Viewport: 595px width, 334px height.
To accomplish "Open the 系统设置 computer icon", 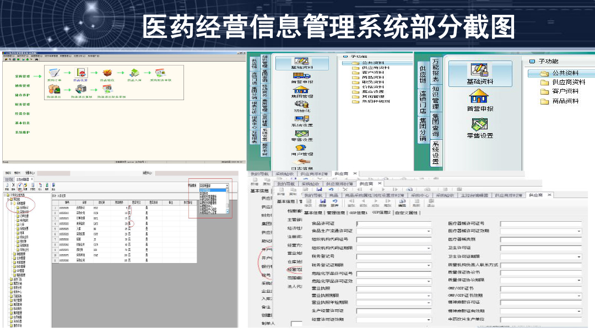I will pos(302,119).
